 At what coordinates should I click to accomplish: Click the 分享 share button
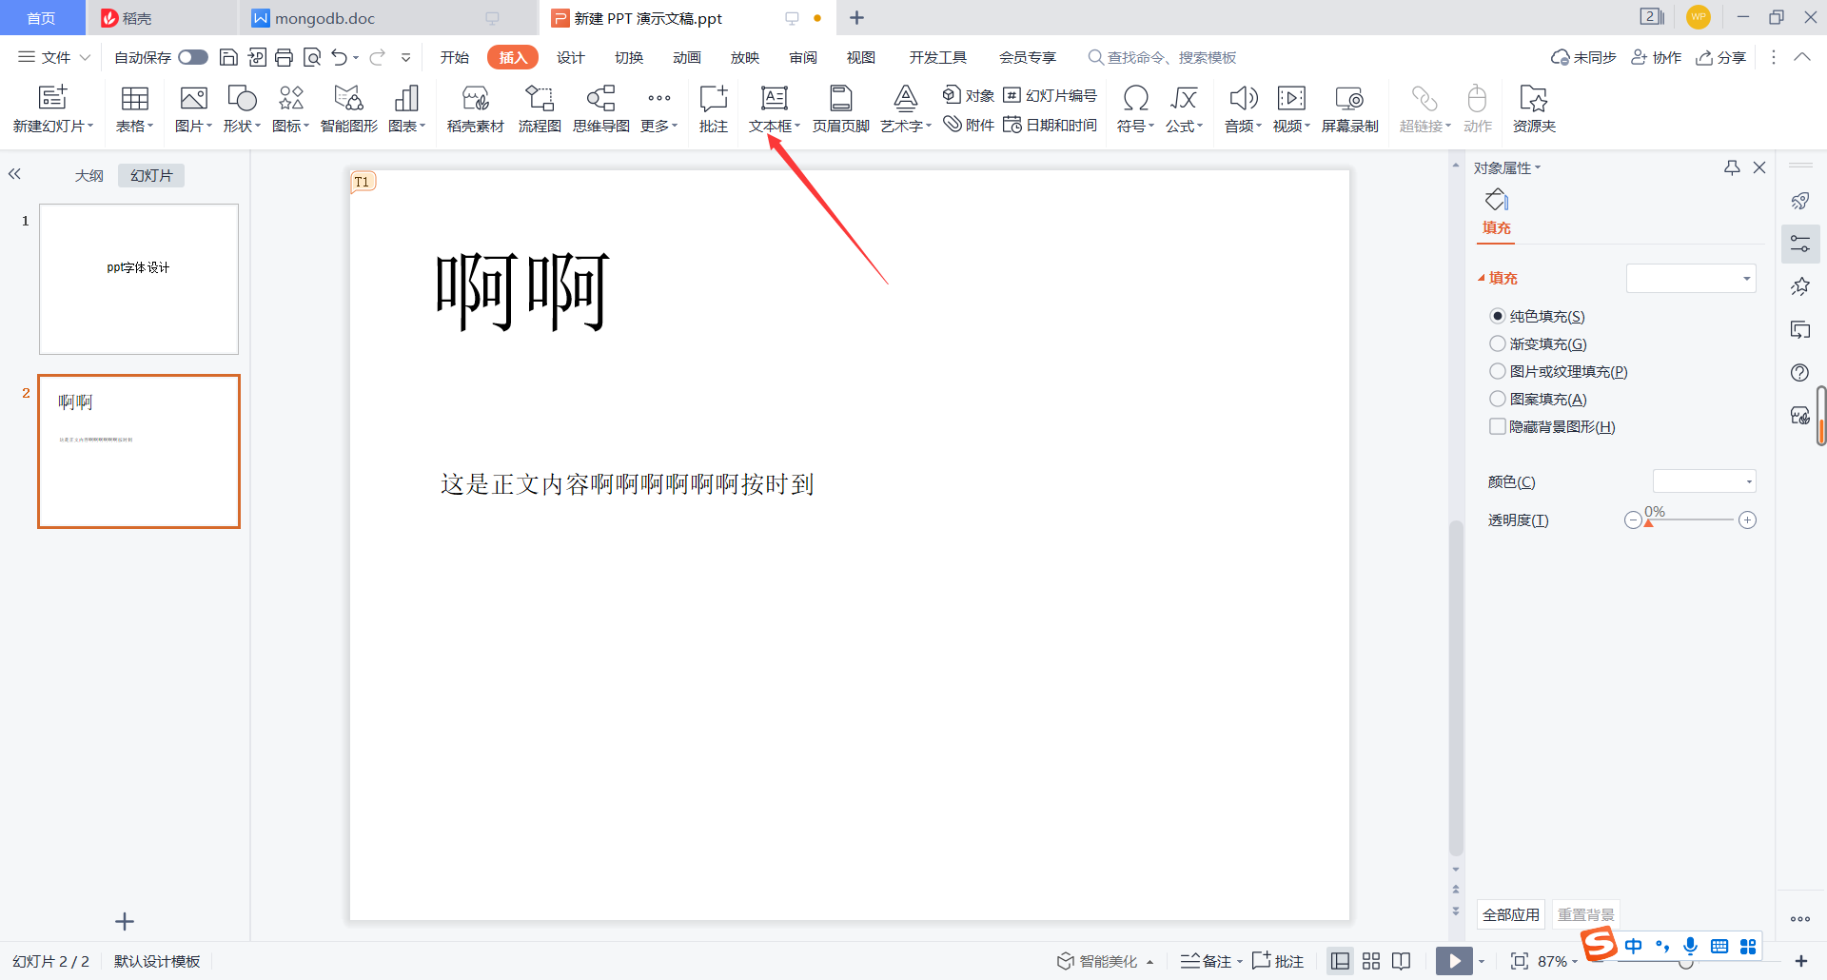point(1721,57)
